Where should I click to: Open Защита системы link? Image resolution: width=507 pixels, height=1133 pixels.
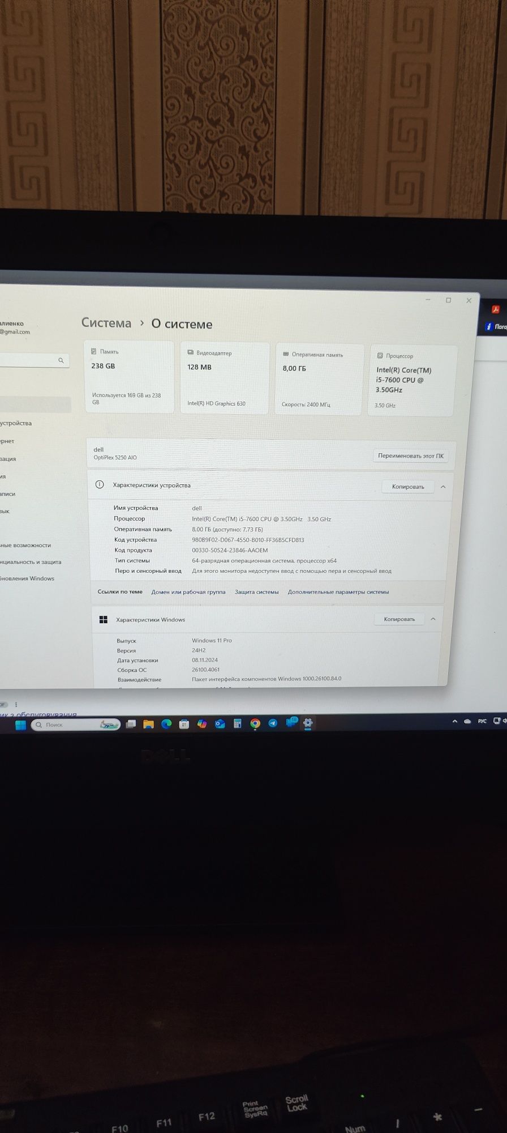[x=257, y=592]
